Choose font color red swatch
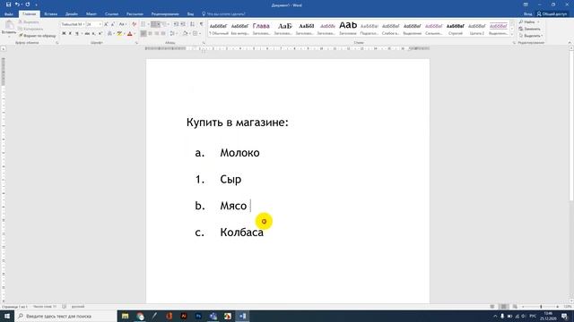Image resolution: width=574 pixels, height=322 pixels. click(x=129, y=34)
